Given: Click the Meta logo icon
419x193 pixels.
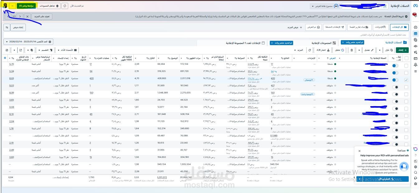Looking at the screenshot, I should (x=415, y=6).
